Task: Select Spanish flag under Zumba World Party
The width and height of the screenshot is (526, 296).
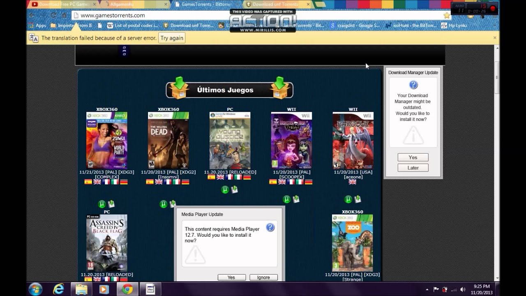Action: pyautogui.click(x=88, y=182)
